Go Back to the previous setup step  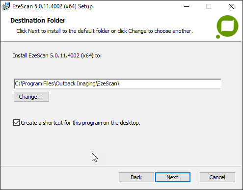(136, 177)
